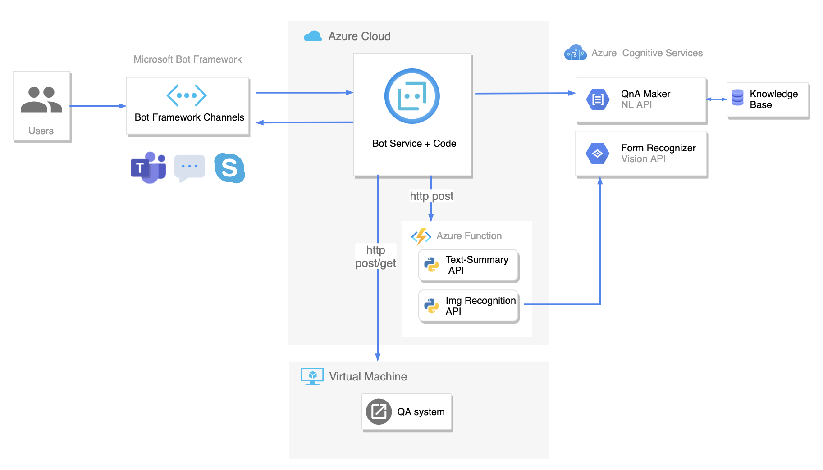The height and width of the screenshot is (470, 823).
Task: Select the "NL API" subtitle
Action: tap(636, 104)
